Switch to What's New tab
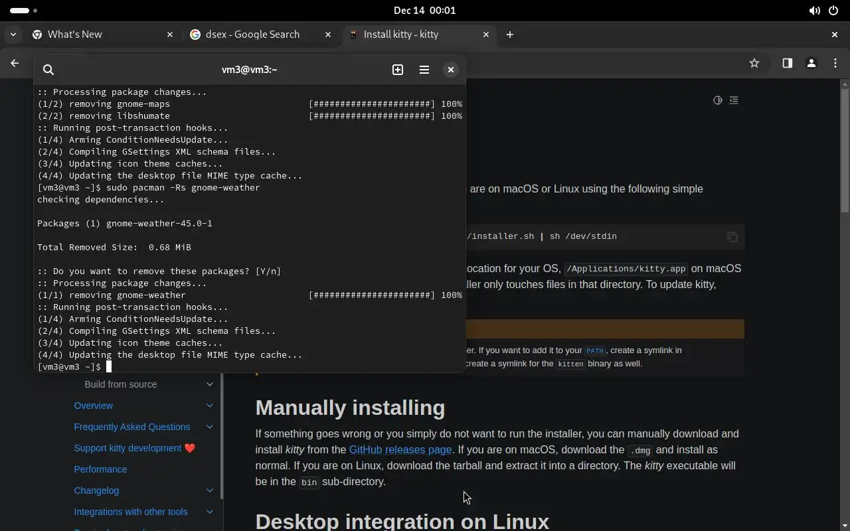 point(103,35)
